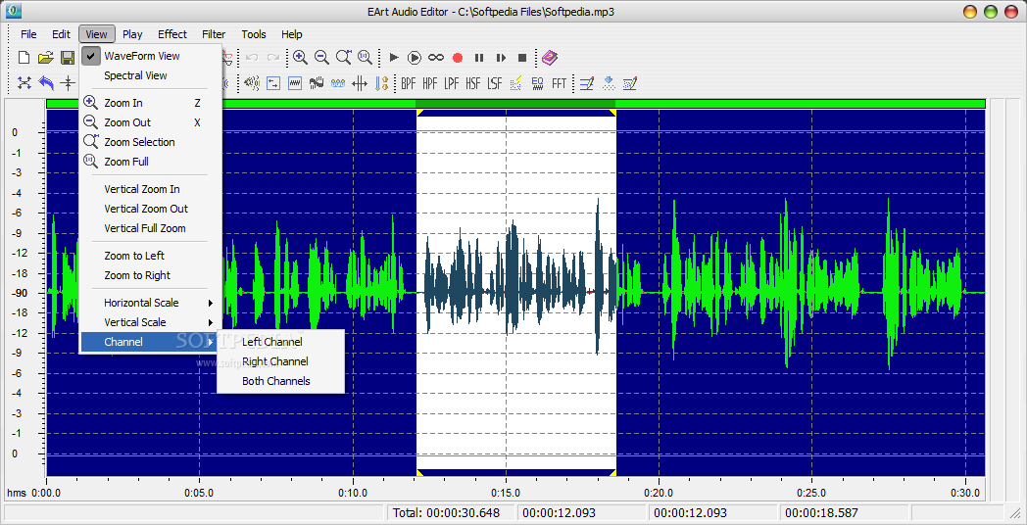Apply the HSF high-shelf filter
The image size is (1027, 525).
coord(473,83)
